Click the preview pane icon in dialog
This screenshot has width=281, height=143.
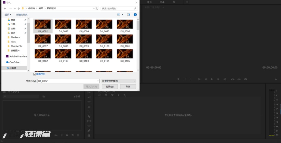click(128, 15)
